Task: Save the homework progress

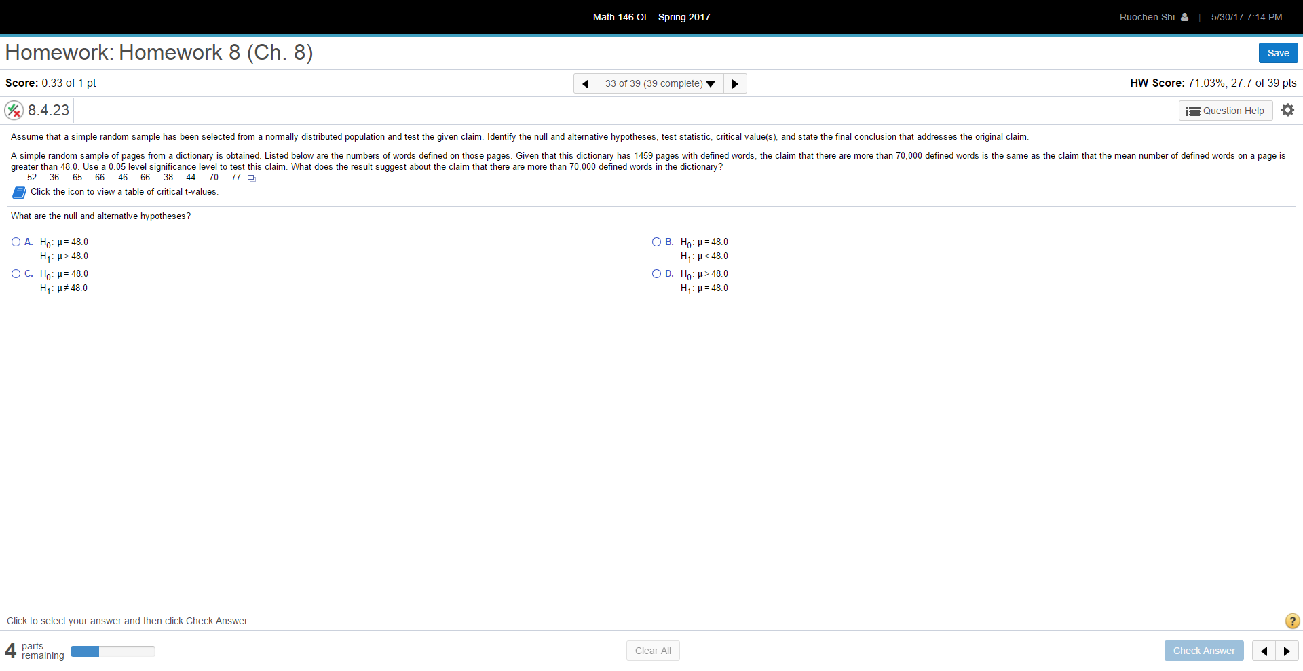Action: [x=1278, y=52]
